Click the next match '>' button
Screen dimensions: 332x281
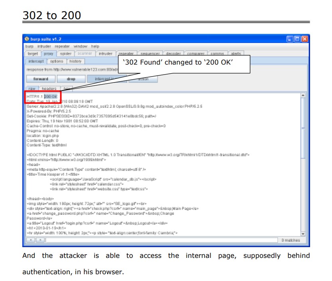click(x=40, y=240)
